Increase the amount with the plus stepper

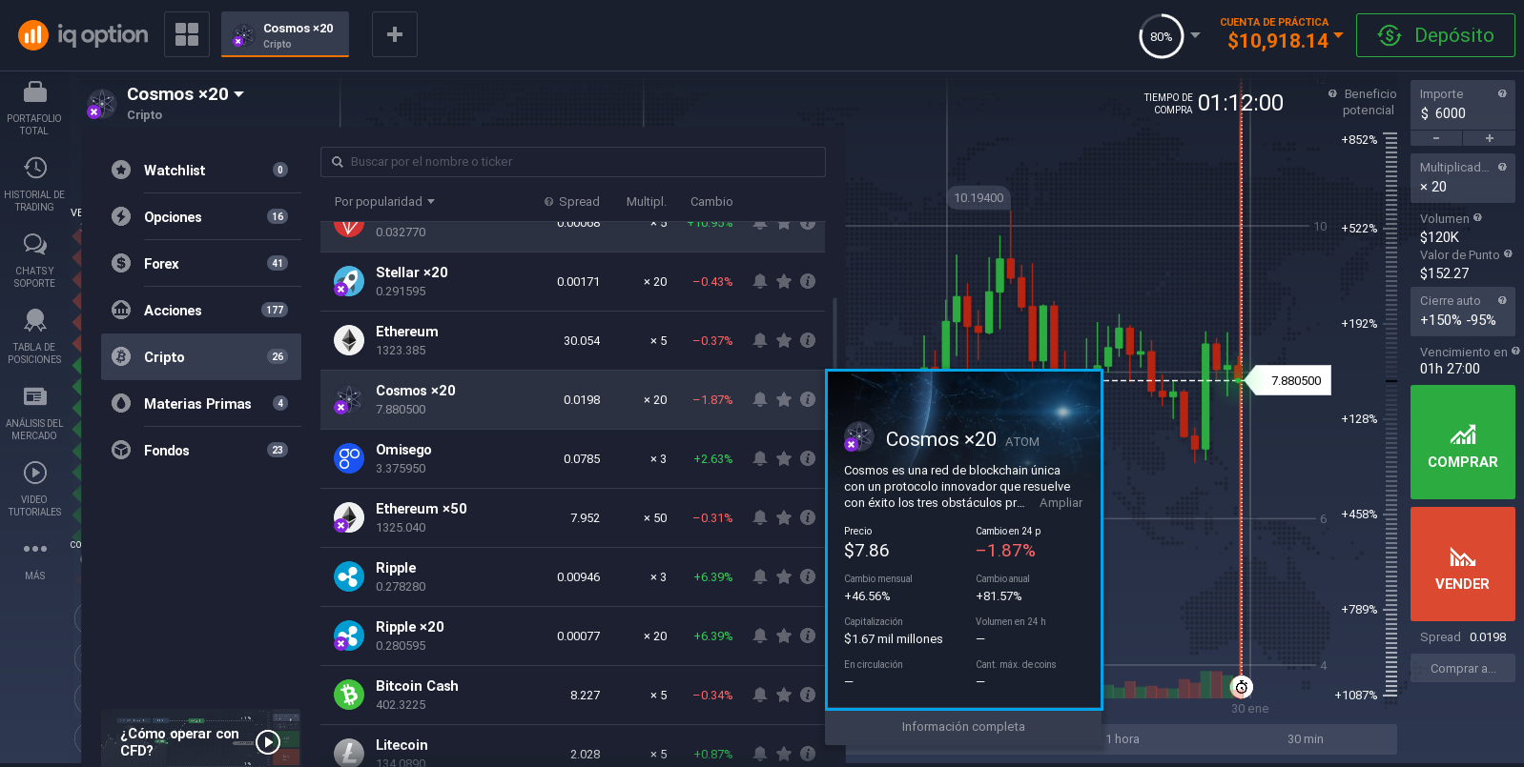point(1489,138)
